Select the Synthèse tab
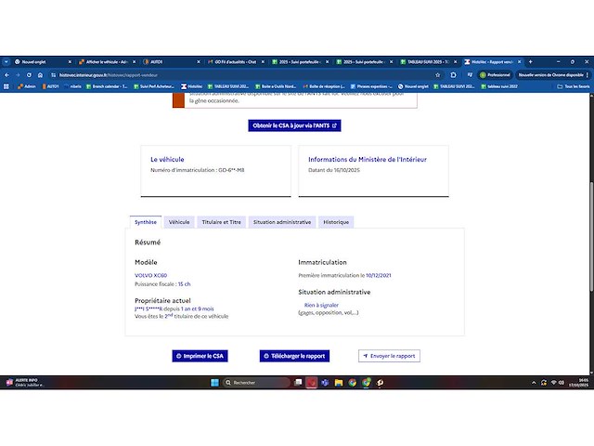594x446 pixels. tap(146, 222)
